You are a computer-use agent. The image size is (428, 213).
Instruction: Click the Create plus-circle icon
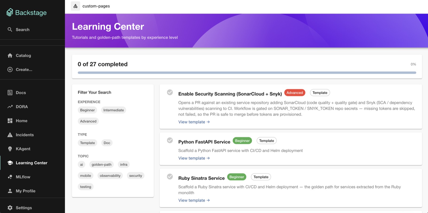coord(10,69)
